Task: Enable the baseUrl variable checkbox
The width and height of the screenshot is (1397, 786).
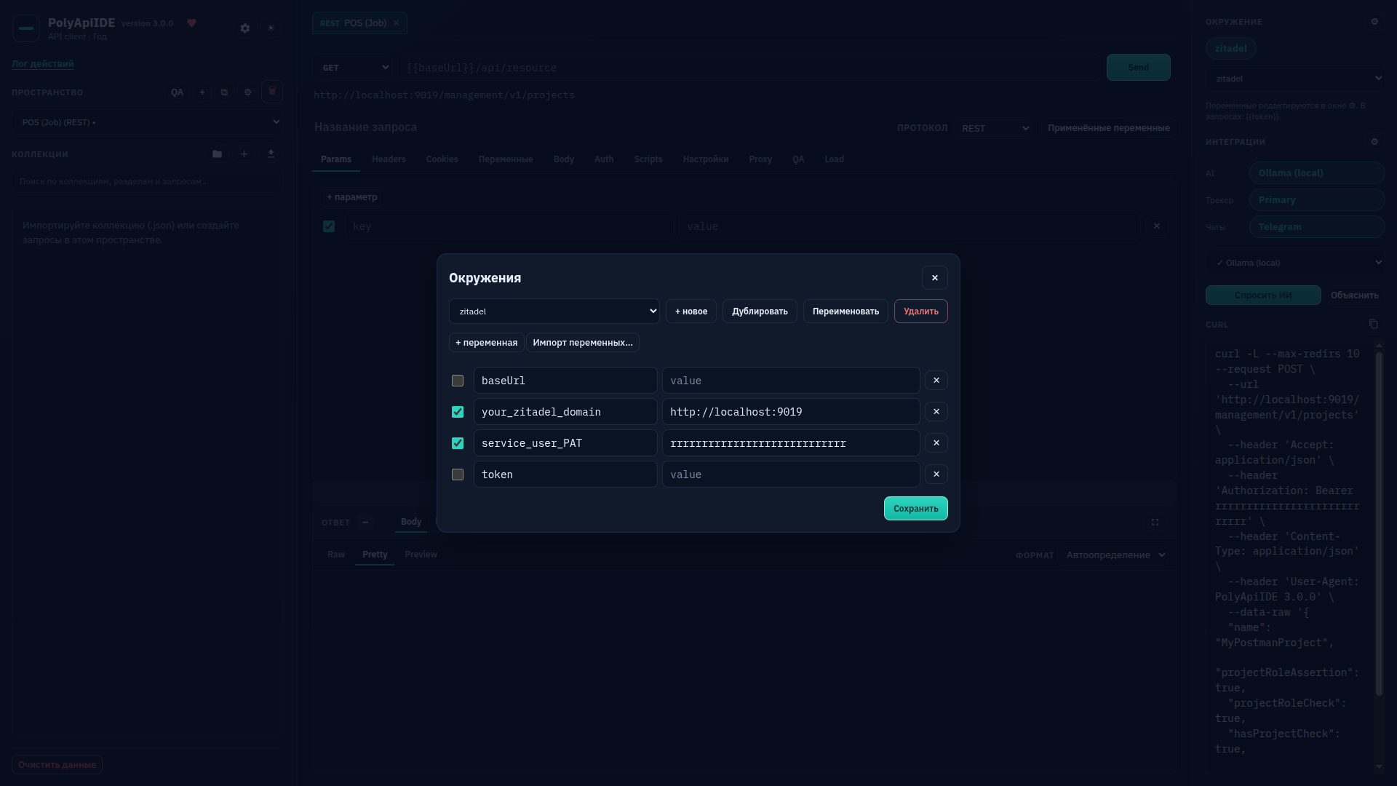Action: pos(458,381)
